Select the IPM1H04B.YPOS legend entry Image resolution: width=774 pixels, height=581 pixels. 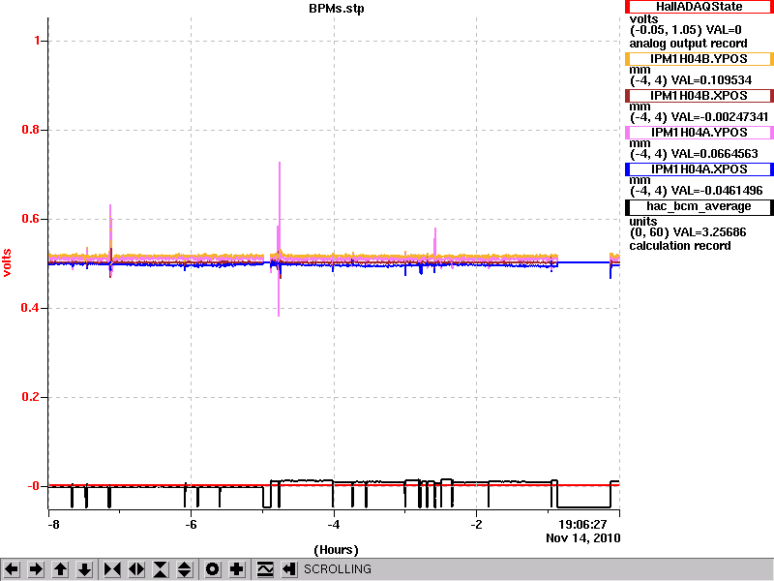pos(699,59)
